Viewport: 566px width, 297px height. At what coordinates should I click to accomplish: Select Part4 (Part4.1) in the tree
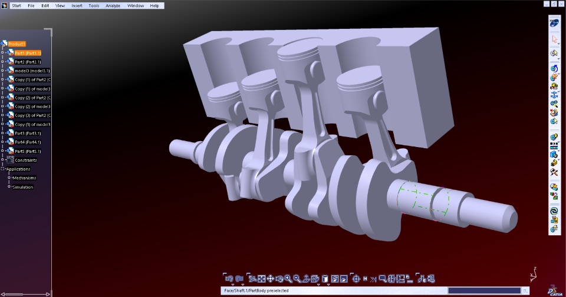tap(28, 142)
